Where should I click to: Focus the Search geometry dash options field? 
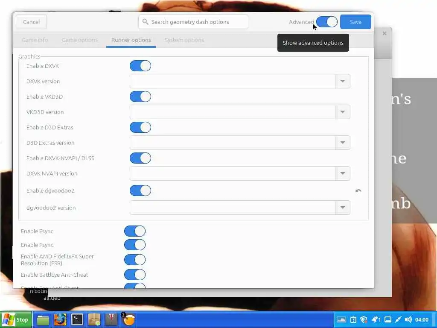(x=193, y=22)
